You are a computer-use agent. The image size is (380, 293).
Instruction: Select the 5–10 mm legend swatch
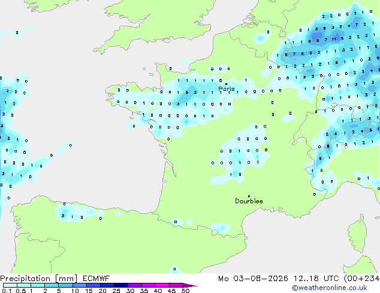click(x=65, y=285)
